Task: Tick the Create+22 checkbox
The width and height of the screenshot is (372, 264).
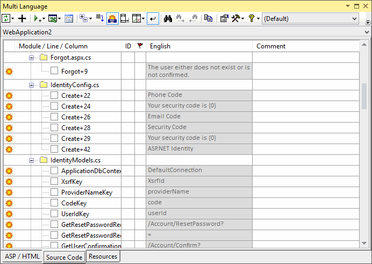Action: 54,95
